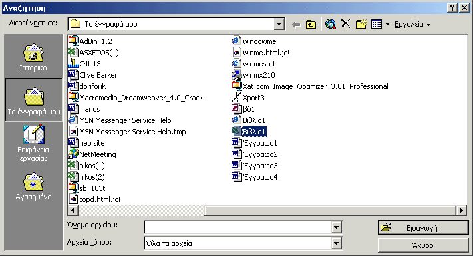Viewport: 473px width, 256px height.
Task: Select the manos Word document icon
Action: (x=73, y=109)
